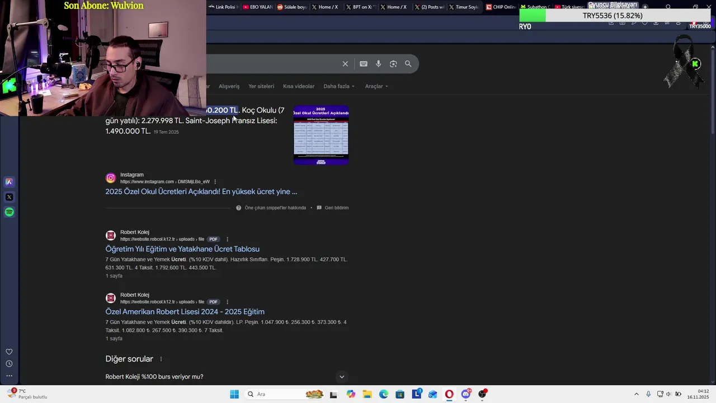The image size is (716, 403).
Task: Open the three-dot menu beside the Instagram result
Action: (x=215, y=182)
